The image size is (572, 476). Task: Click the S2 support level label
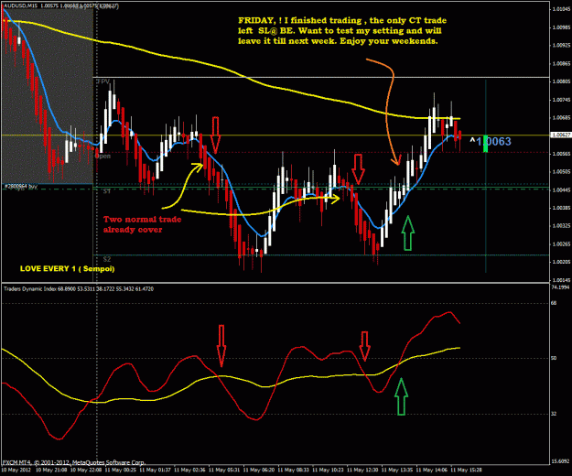pyautogui.click(x=106, y=259)
